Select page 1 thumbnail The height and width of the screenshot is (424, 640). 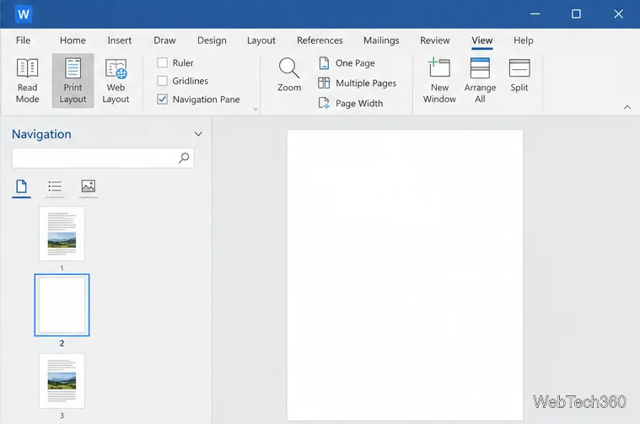(62, 233)
